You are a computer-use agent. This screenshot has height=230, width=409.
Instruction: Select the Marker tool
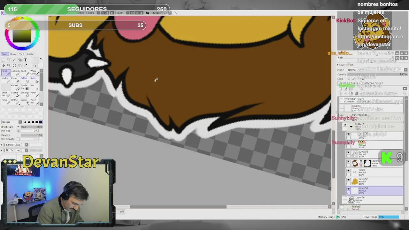[x=6, y=80]
